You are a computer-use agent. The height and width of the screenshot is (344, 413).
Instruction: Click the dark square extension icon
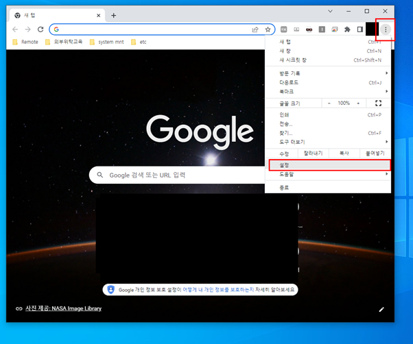(x=322, y=29)
